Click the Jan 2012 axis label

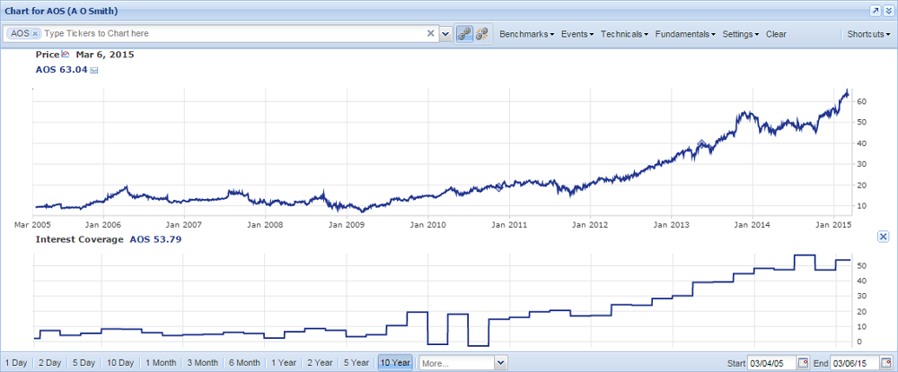591,225
